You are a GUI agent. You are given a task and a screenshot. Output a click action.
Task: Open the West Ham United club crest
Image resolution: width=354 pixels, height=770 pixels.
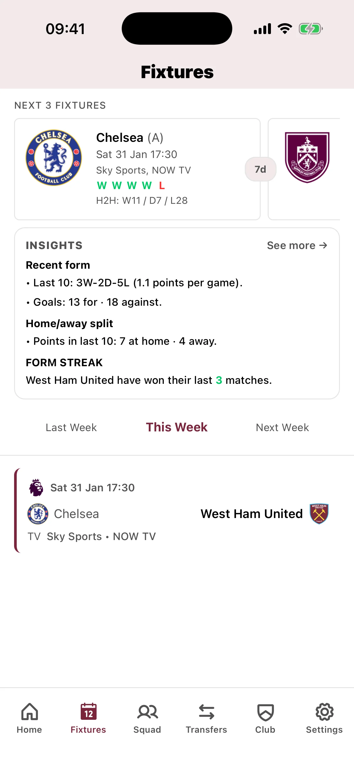click(x=318, y=514)
